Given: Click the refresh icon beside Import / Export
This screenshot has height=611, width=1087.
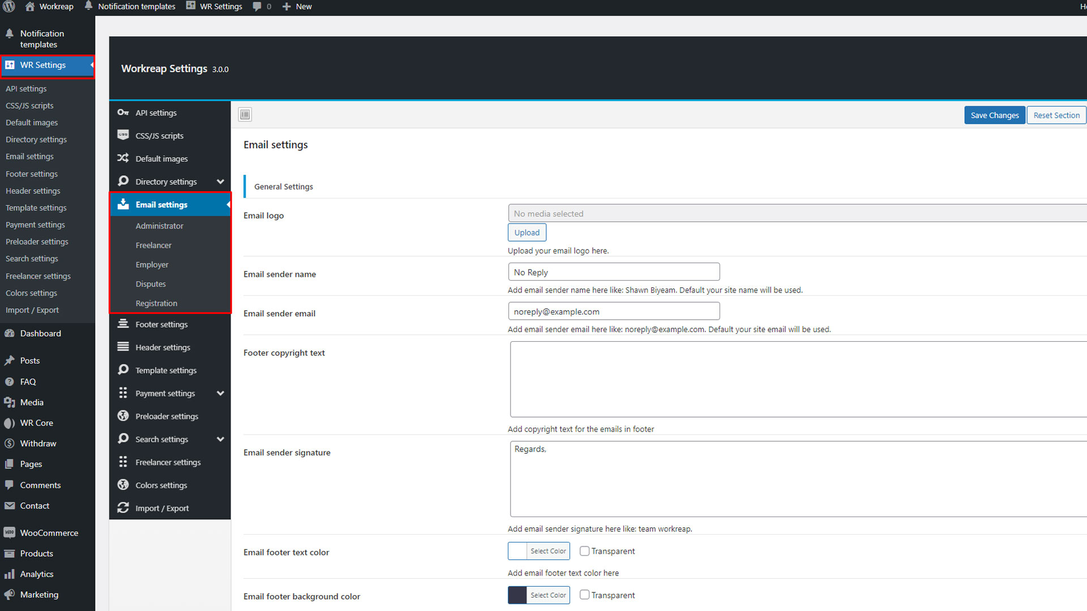Looking at the screenshot, I should 123,508.
